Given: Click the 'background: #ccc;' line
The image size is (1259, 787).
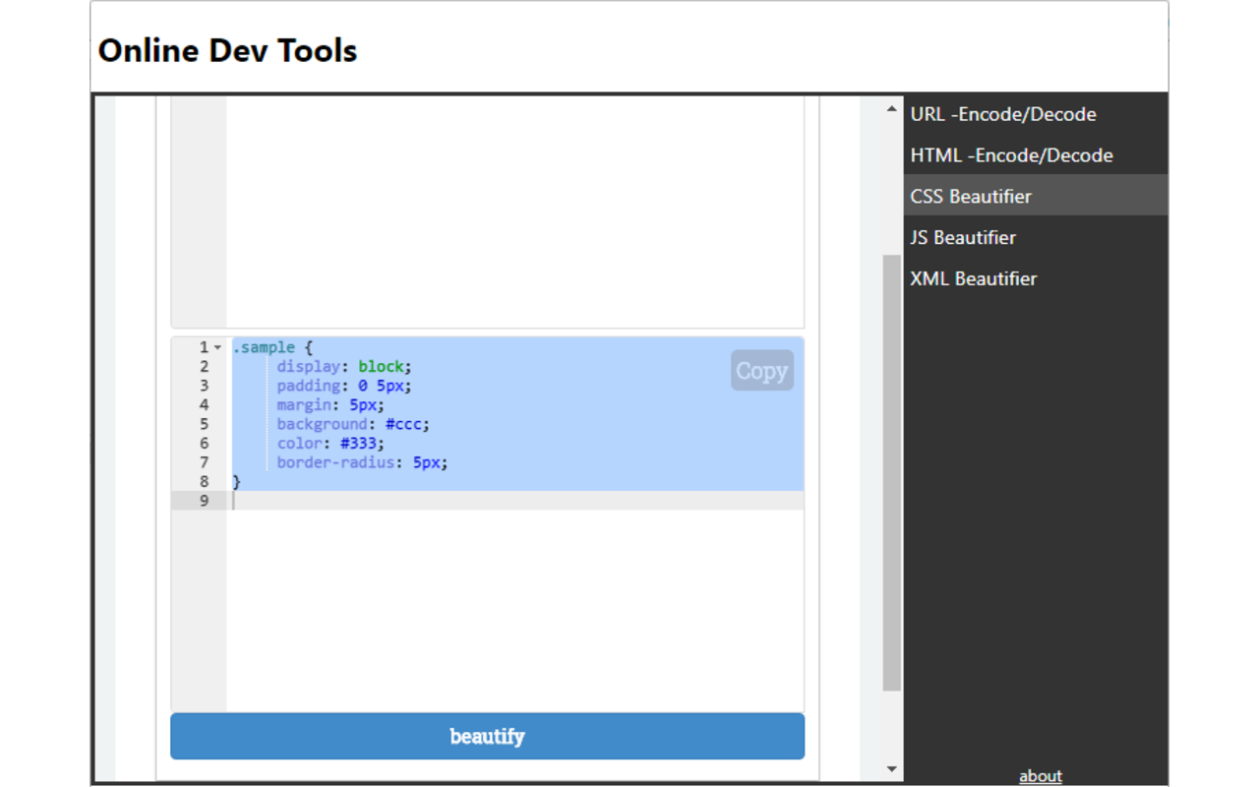Looking at the screenshot, I should [353, 424].
